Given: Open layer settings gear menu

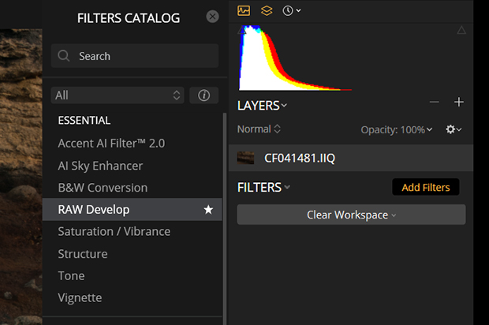Looking at the screenshot, I should pos(454,129).
